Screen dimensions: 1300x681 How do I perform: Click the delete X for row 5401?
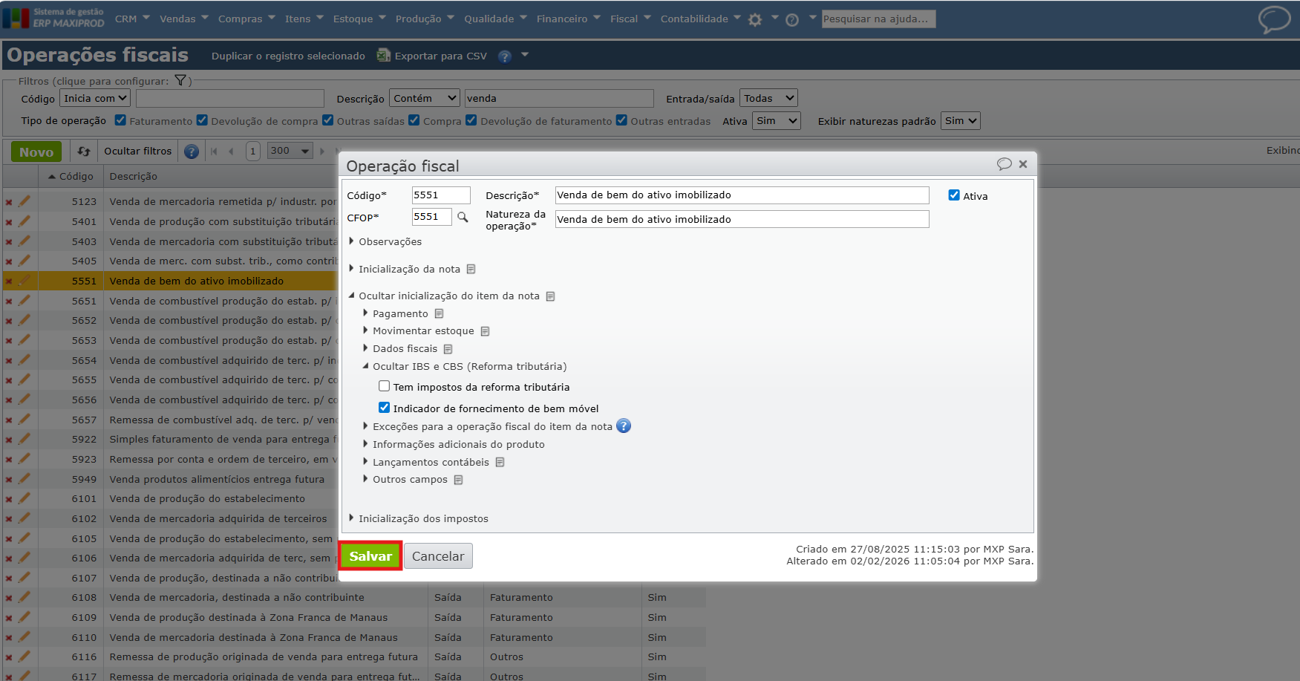(x=9, y=221)
